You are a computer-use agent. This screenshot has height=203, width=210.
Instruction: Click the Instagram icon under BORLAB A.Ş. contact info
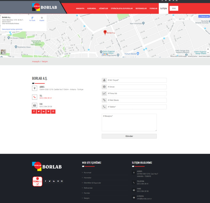[53, 111]
